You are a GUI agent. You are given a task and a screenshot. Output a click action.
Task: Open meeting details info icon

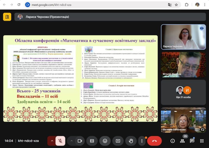pyautogui.click(x=173, y=141)
